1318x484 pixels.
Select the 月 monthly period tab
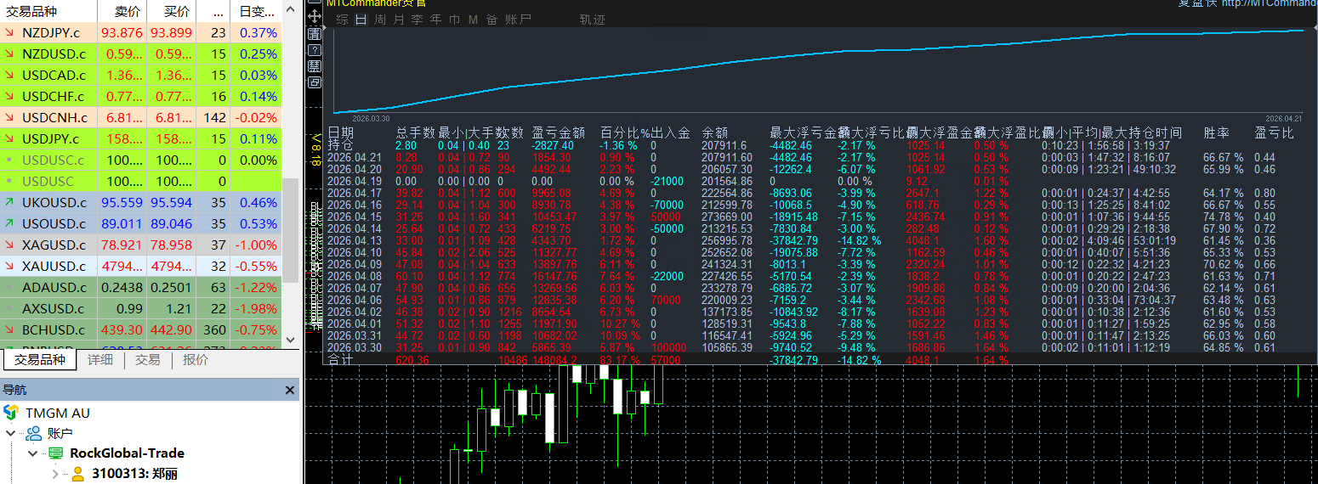[x=399, y=20]
